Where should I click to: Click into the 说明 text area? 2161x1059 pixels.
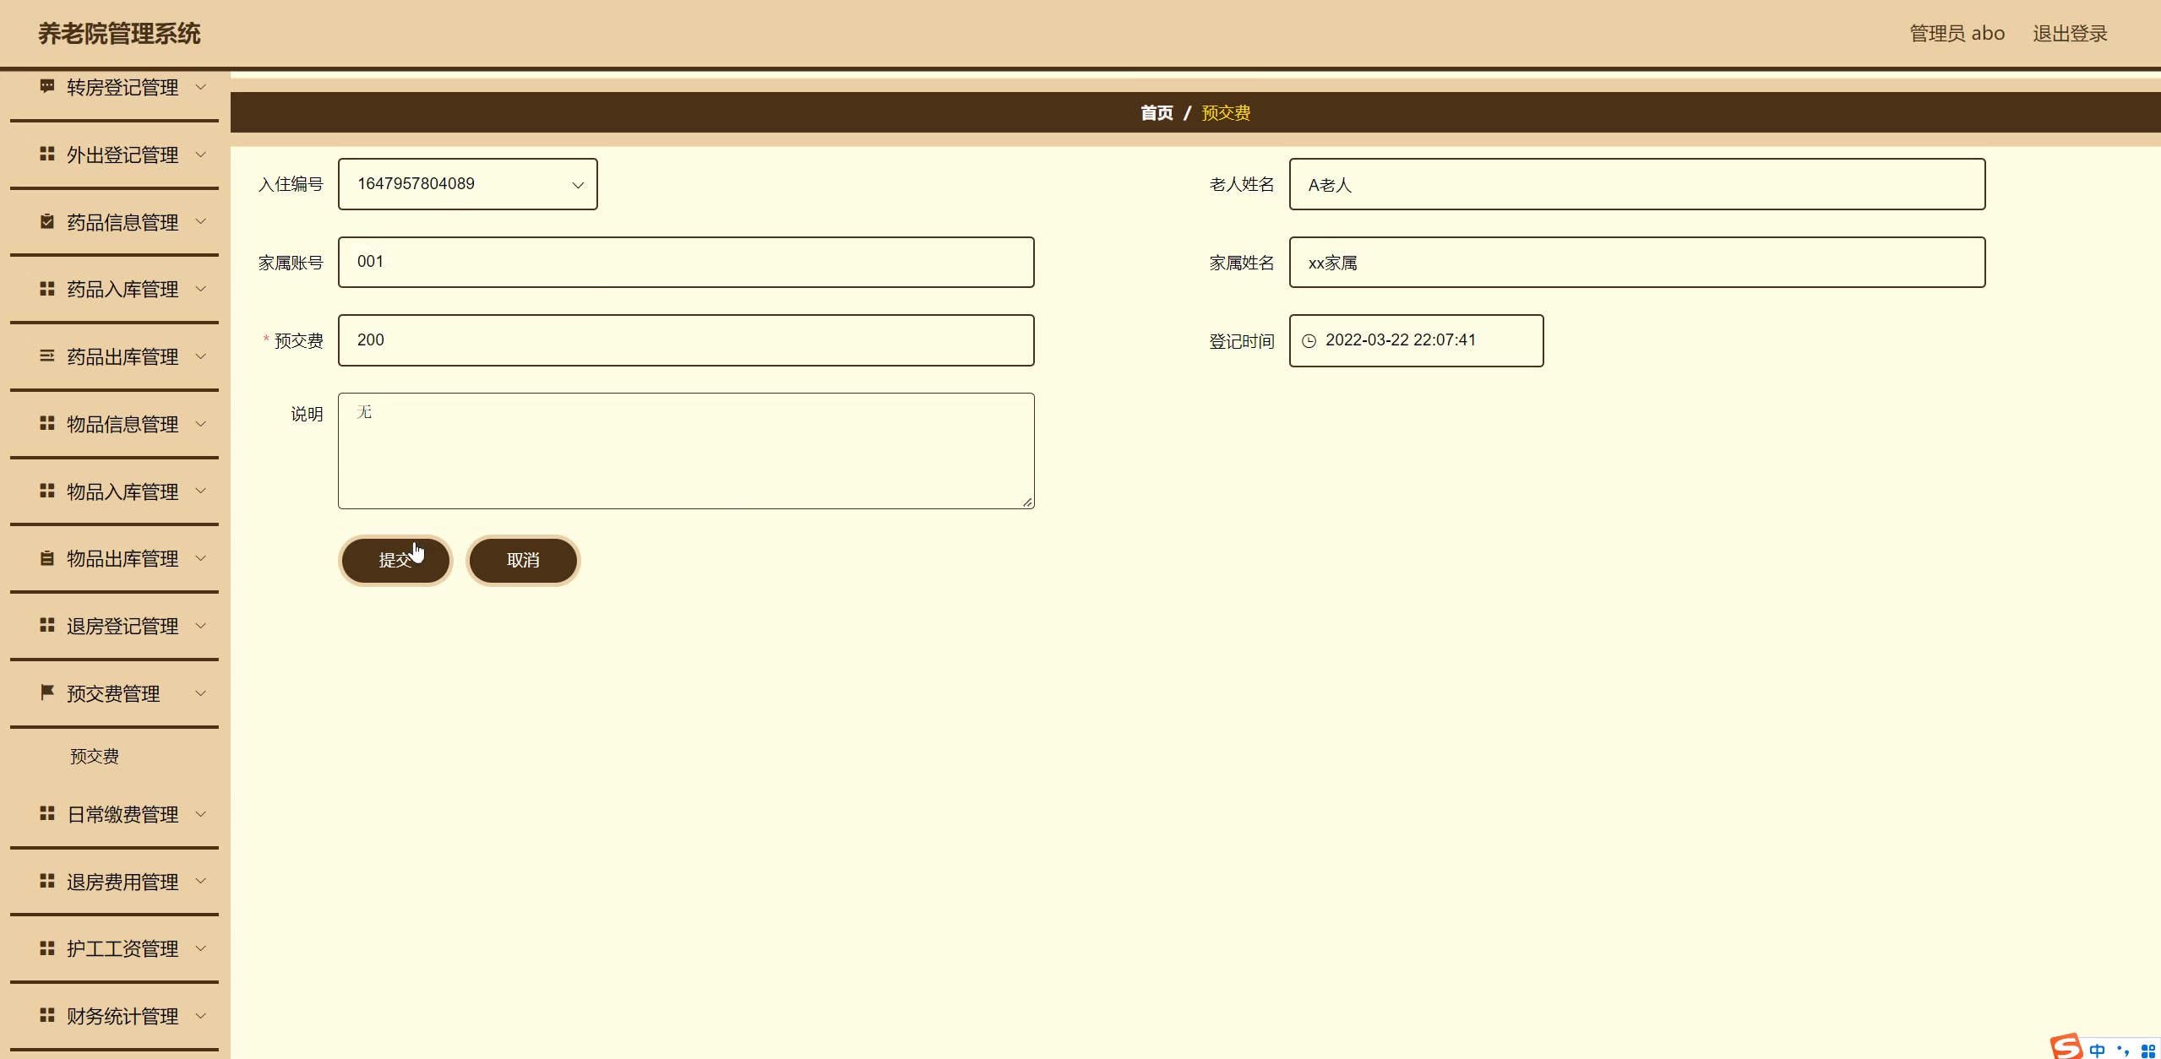coord(685,451)
